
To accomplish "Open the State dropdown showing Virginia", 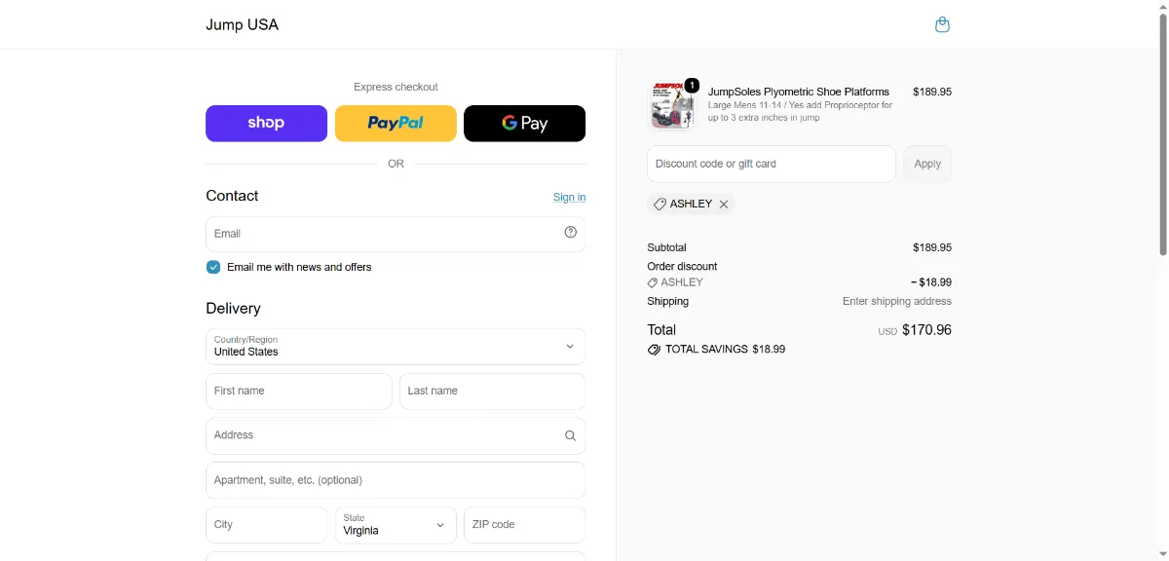I will (396, 525).
